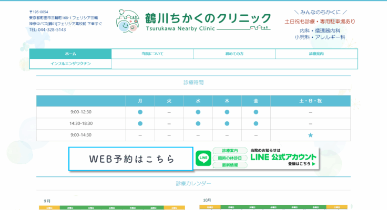Click the star in the 土・日・祝 column

tap(310, 135)
